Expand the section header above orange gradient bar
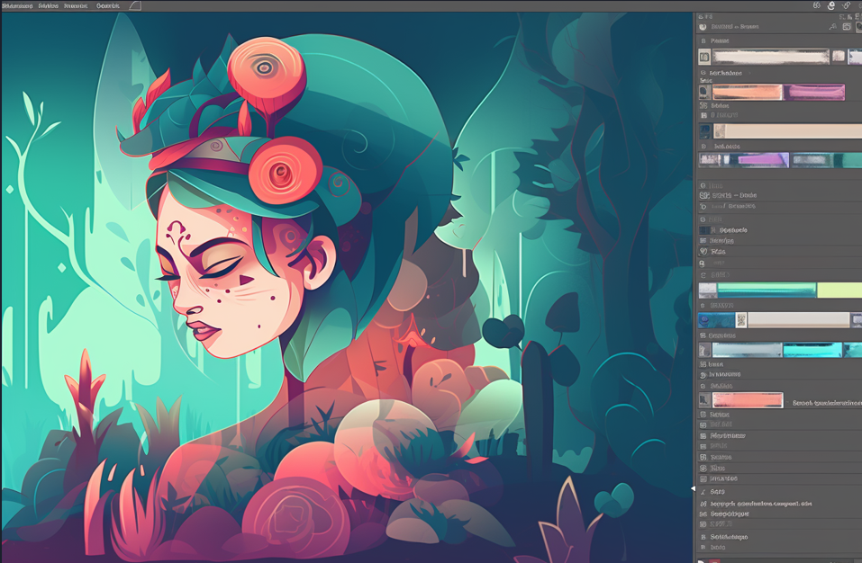The width and height of the screenshot is (862, 563). click(x=725, y=73)
